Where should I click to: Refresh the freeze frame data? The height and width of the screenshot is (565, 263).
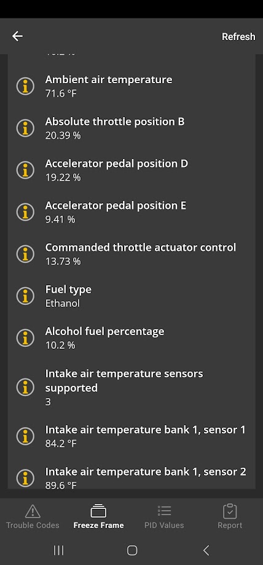click(238, 36)
